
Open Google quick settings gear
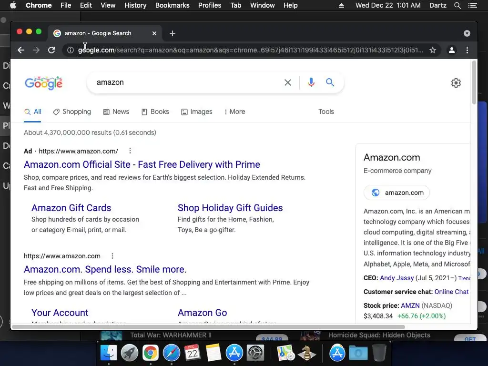(x=456, y=83)
